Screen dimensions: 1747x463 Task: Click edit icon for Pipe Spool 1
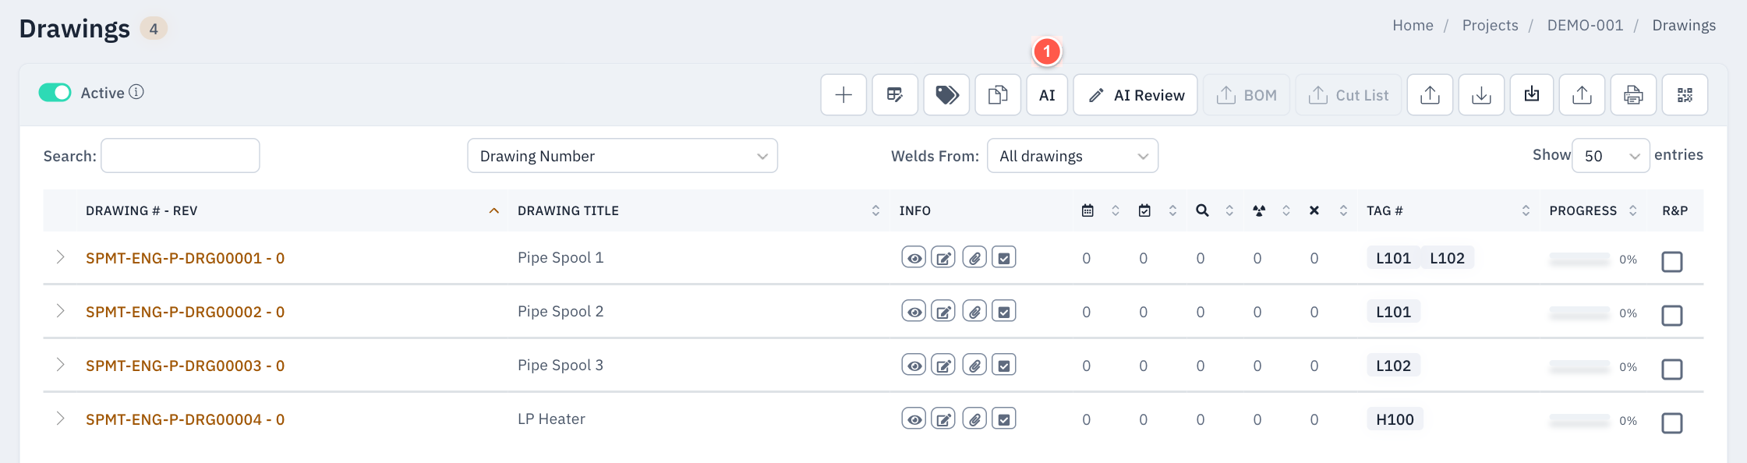tap(943, 257)
